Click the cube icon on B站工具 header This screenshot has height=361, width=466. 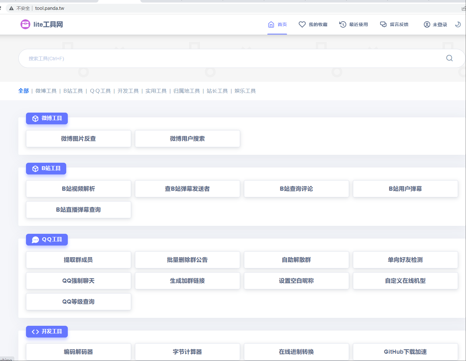click(x=35, y=169)
